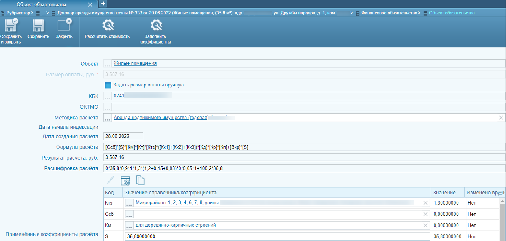The width and height of the screenshot is (506, 241).
Task: Click the 'Сохранить и закрыть' toolbar icon
Action: tap(11, 26)
